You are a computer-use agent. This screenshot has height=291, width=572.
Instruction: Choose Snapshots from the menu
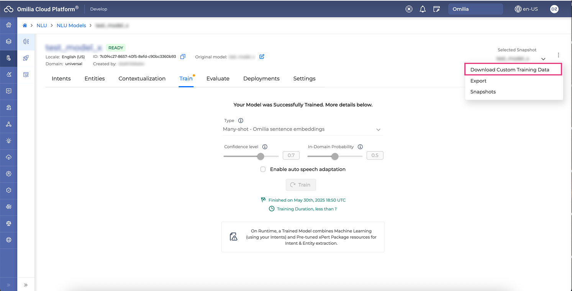tap(514, 92)
